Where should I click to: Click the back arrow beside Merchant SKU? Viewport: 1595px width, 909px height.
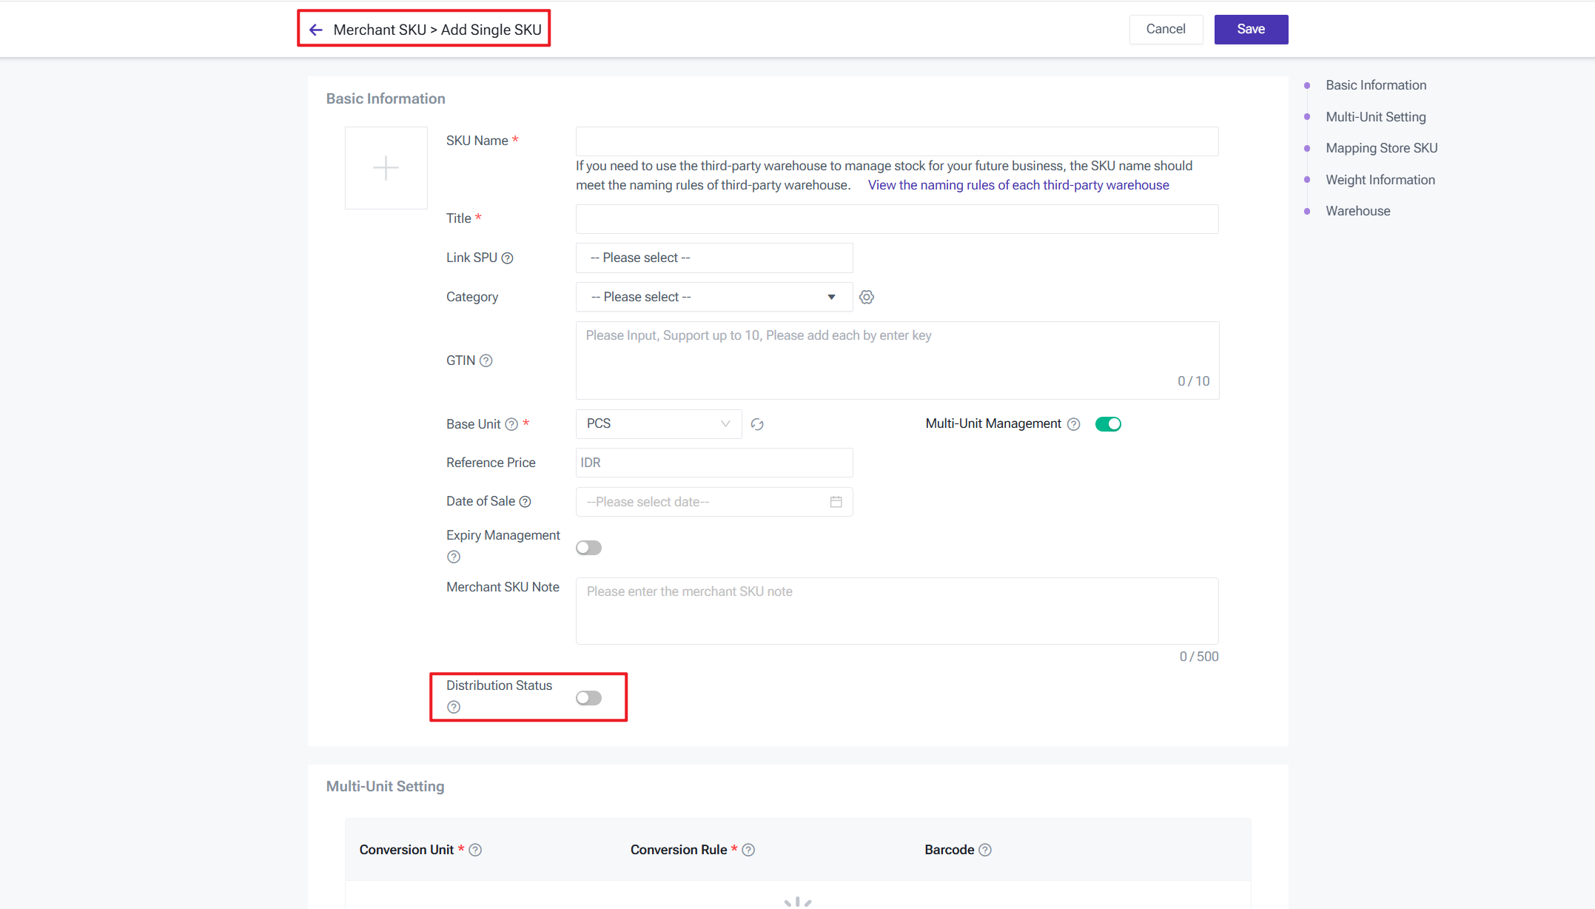click(316, 30)
